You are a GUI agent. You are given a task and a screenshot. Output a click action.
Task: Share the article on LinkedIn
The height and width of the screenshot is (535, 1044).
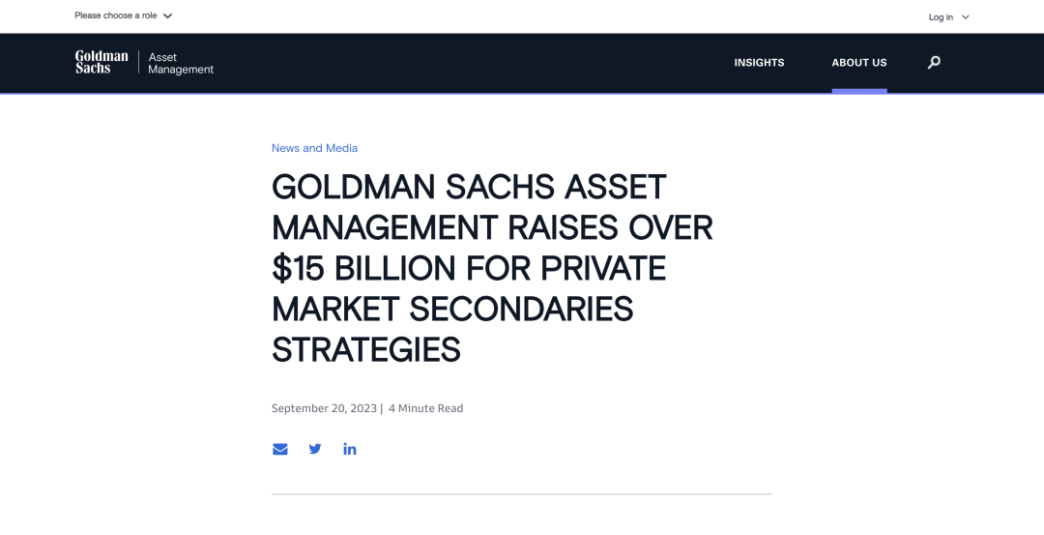pyautogui.click(x=350, y=449)
